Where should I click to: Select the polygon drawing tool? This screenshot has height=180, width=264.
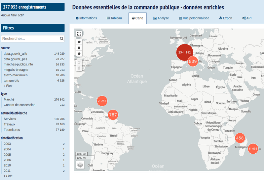[x=79, y=42]
